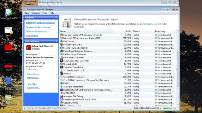This screenshot has width=202, height=113.
Task: Click Deinstallieren link in the header text
Action: 146,24
